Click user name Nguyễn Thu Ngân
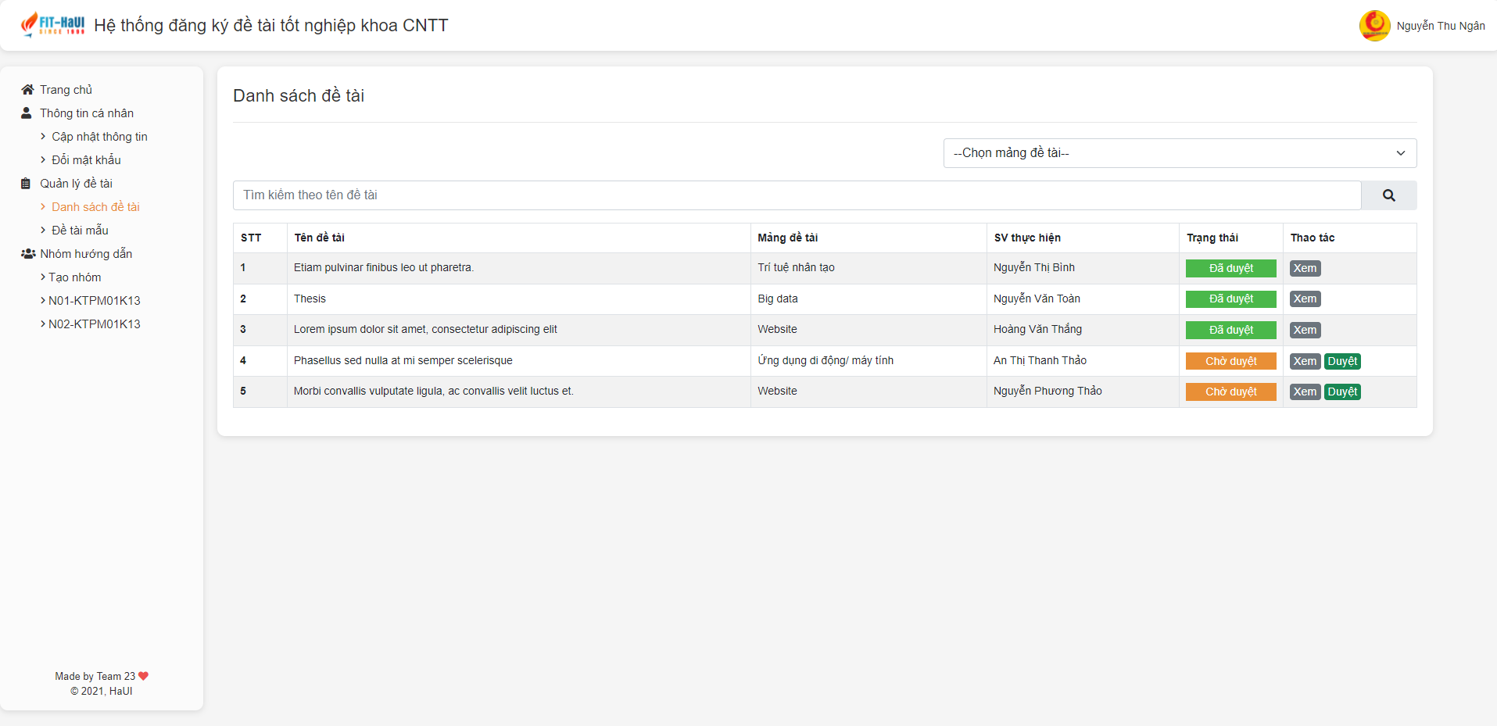The image size is (1497, 726). (x=1441, y=26)
